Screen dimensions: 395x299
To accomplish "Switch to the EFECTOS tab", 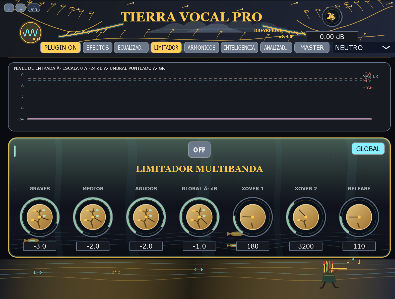I will [98, 48].
